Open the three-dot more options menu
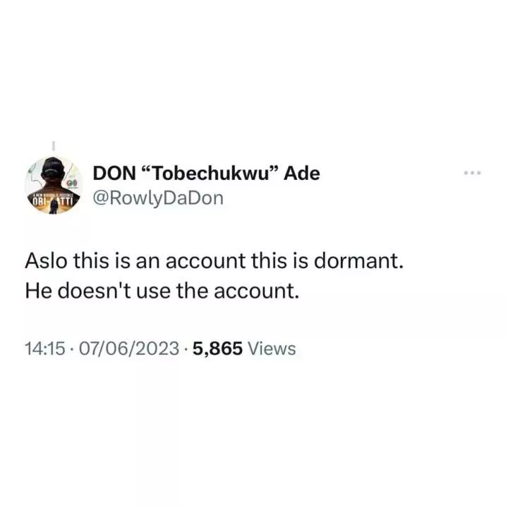The image size is (508, 508). tap(472, 173)
